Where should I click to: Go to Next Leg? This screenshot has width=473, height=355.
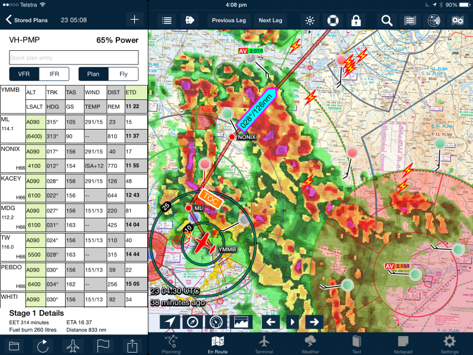(271, 21)
